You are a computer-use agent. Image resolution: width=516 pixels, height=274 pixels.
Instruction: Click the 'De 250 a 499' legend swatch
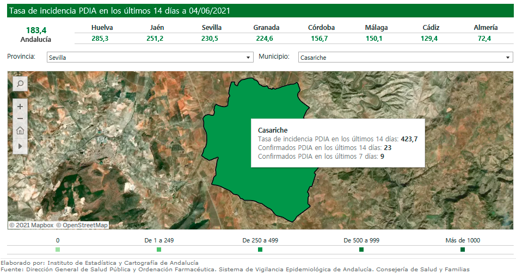260,250
